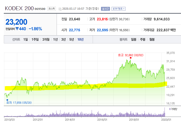Click the 실시간 real-time badge

(x=105, y=9)
